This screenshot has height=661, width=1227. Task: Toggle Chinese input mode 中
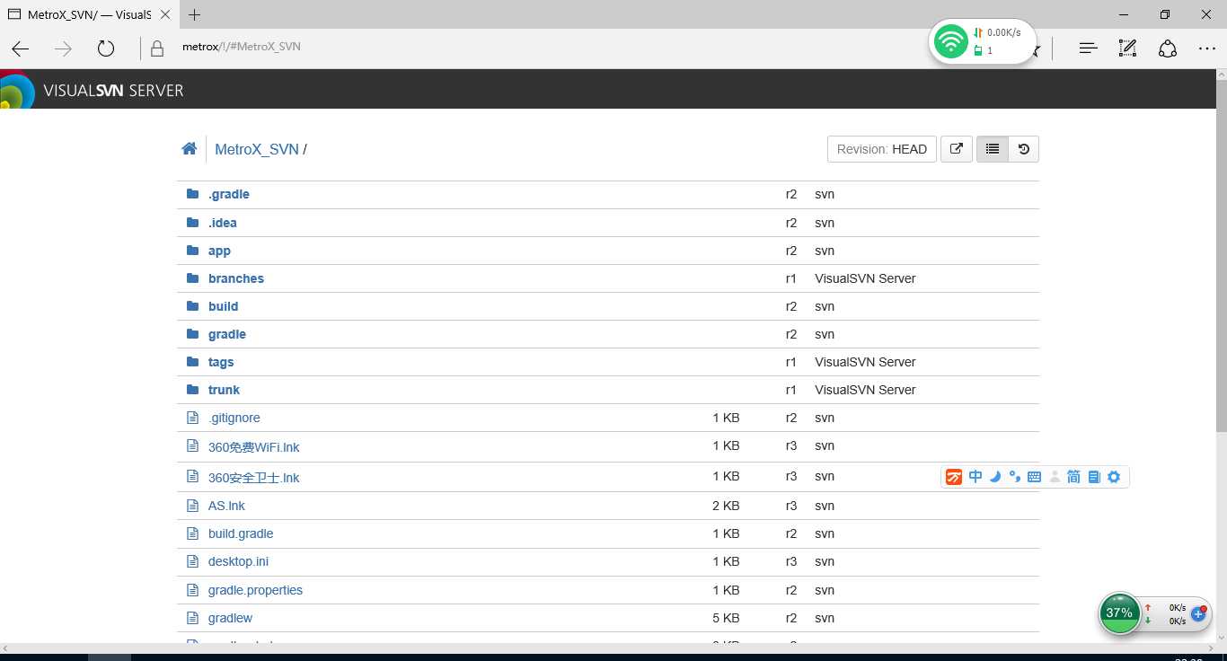tap(975, 477)
